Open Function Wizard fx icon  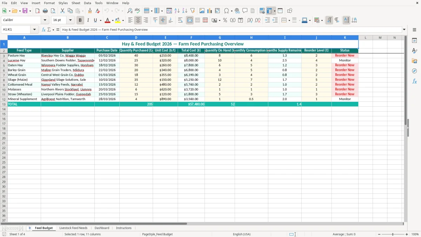[x=44, y=29]
